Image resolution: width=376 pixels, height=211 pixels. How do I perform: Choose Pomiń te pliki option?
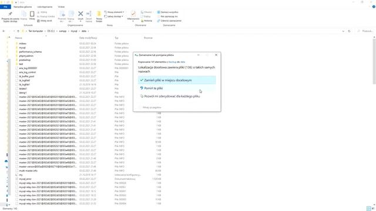[x=177, y=88]
